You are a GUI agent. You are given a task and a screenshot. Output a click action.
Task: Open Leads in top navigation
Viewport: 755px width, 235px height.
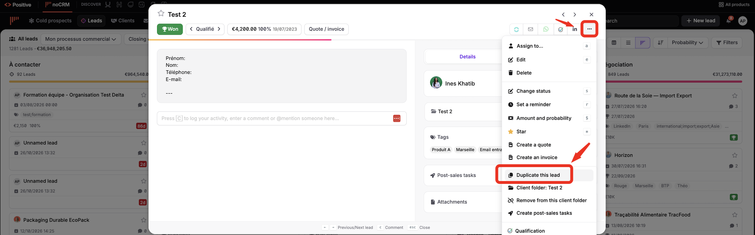[91, 21]
